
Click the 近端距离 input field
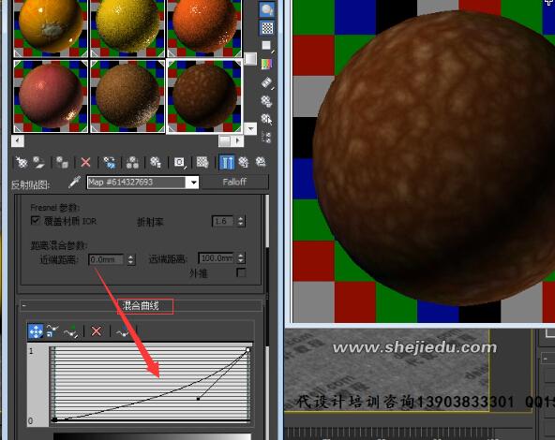pyautogui.click(x=106, y=259)
